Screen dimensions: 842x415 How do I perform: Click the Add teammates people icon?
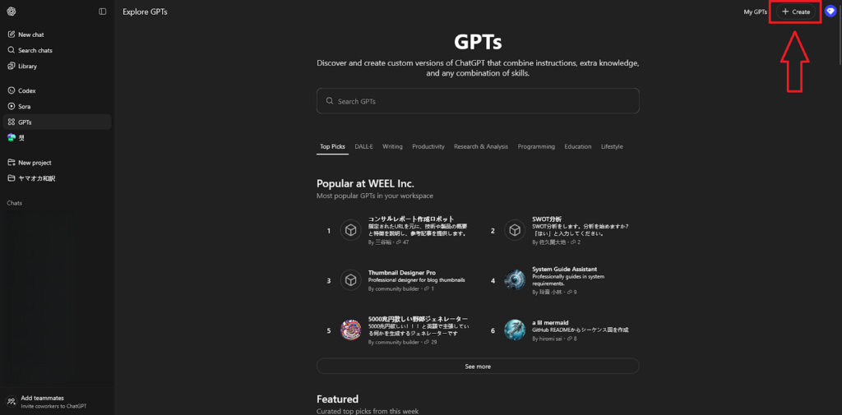pyautogui.click(x=11, y=402)
